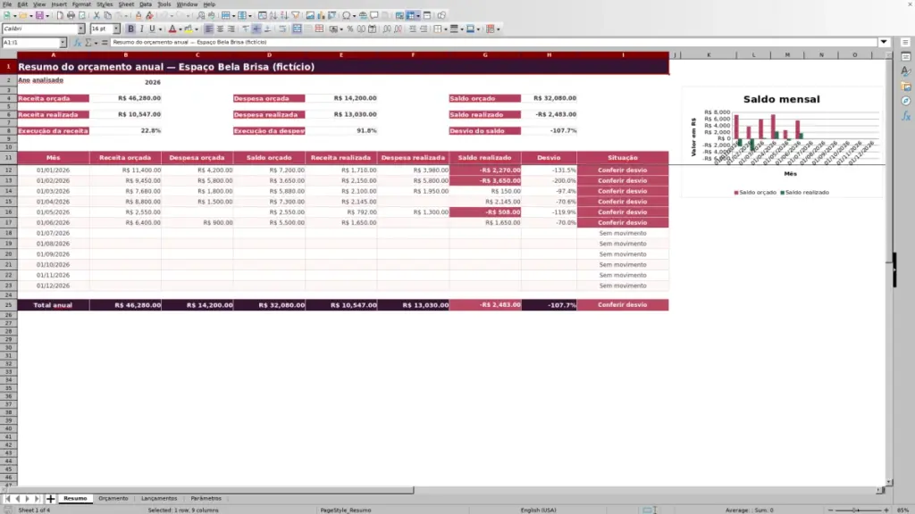Click the Insert Image icon
Image resolution: width=915 pixels, height=514 pixels.
coord(310,16)
